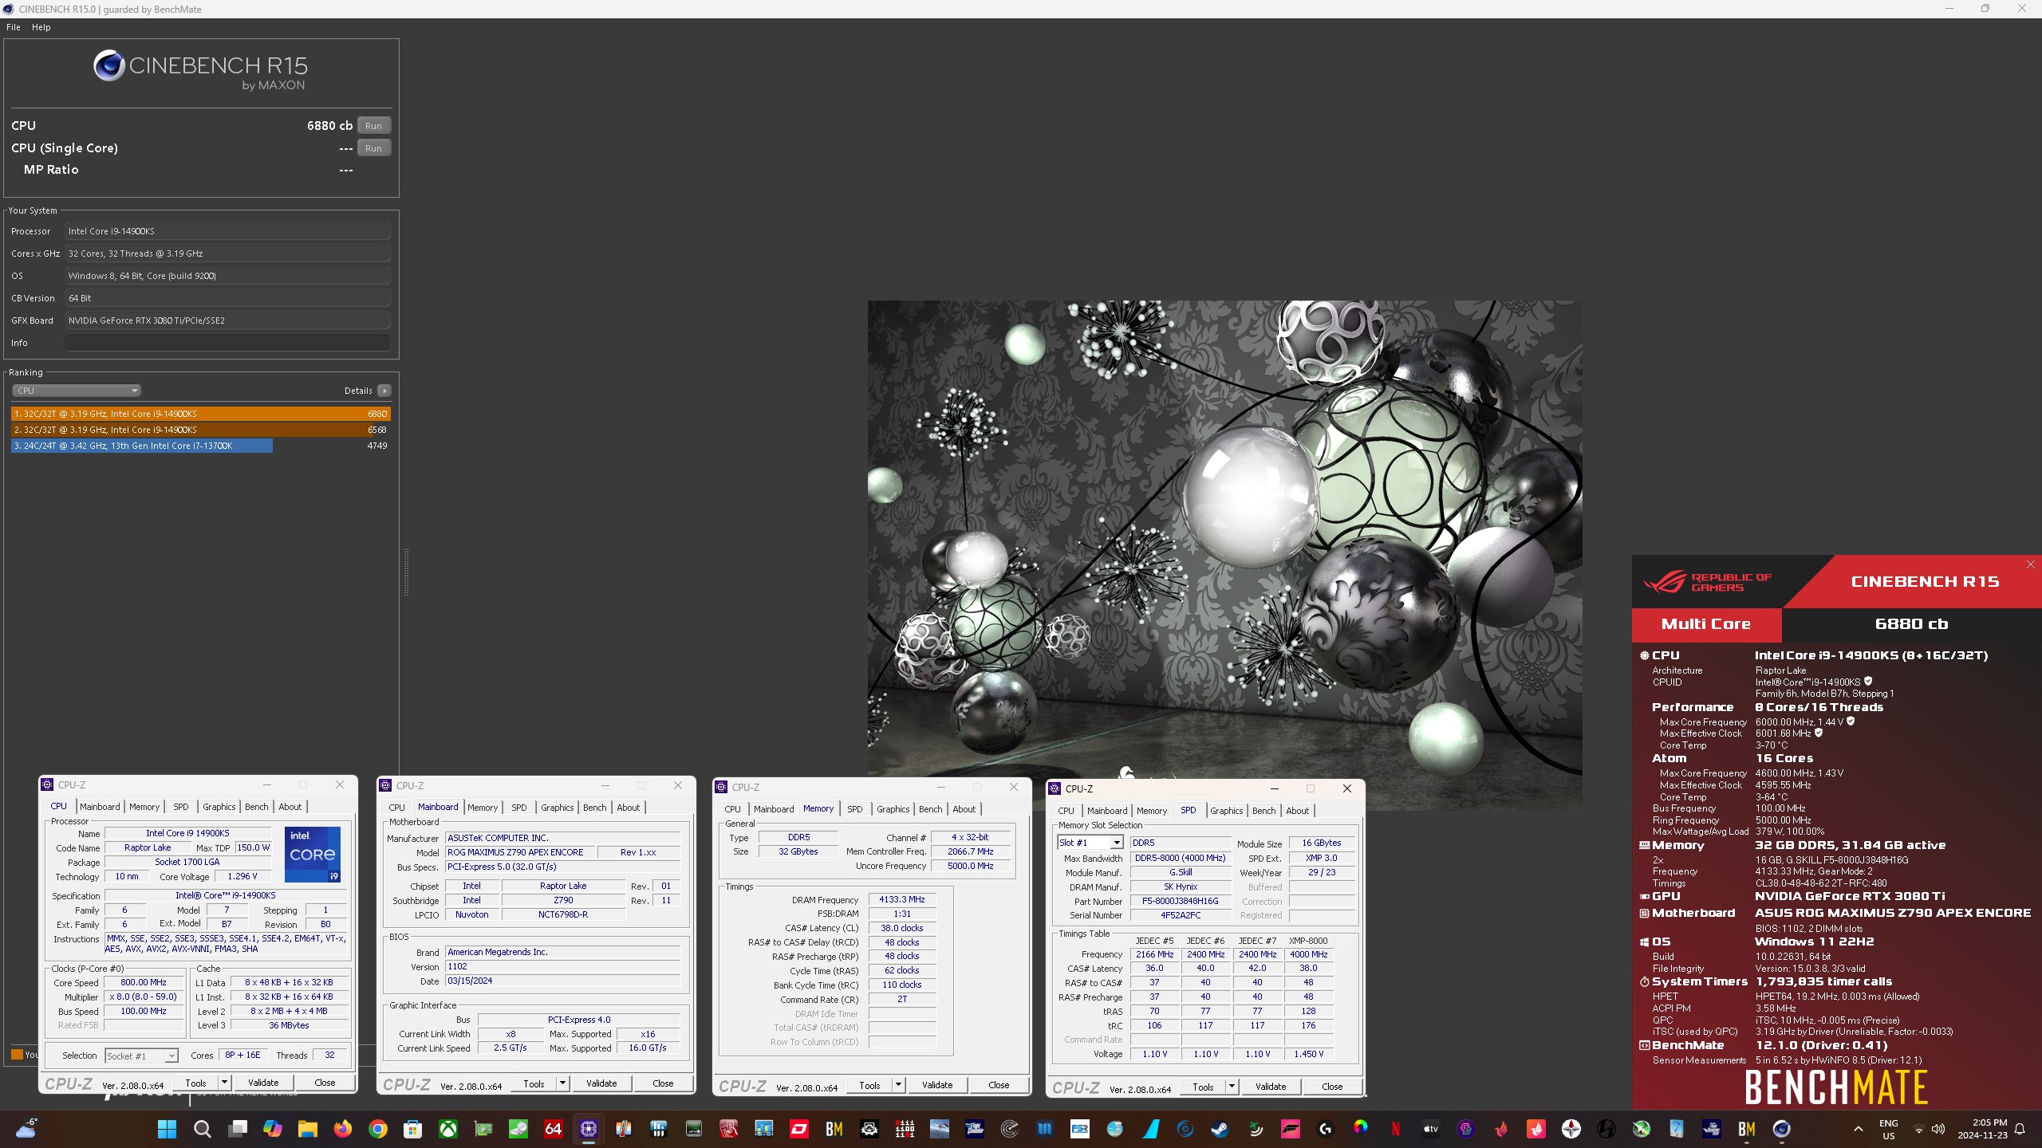Click the BIOS Version field 1102

(x=562, y=966)
